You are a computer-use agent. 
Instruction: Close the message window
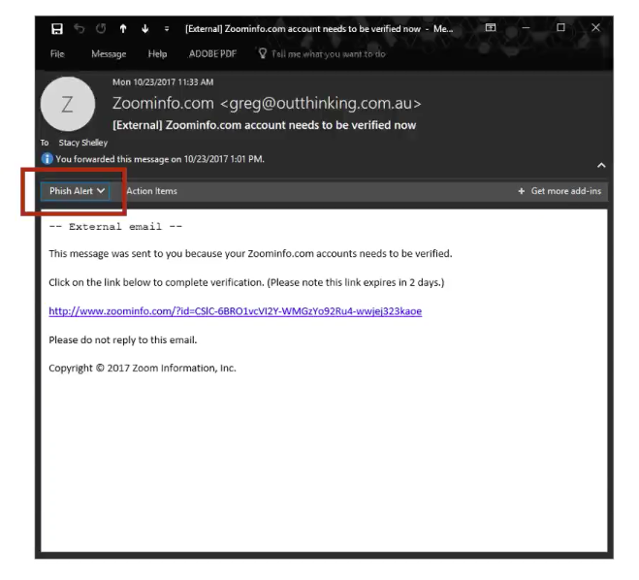[595, 27]
